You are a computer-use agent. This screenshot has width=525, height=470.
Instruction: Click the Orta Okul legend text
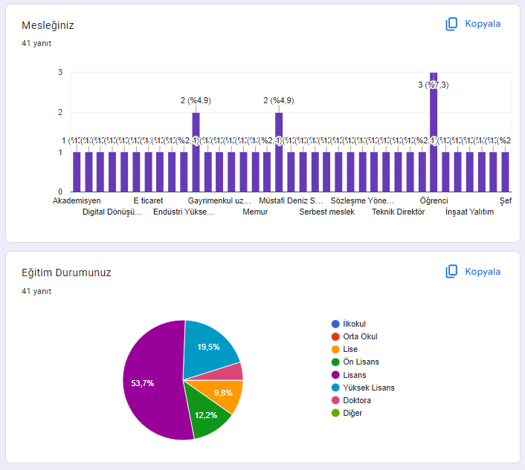pyautogui.click(x=360, y=336)
